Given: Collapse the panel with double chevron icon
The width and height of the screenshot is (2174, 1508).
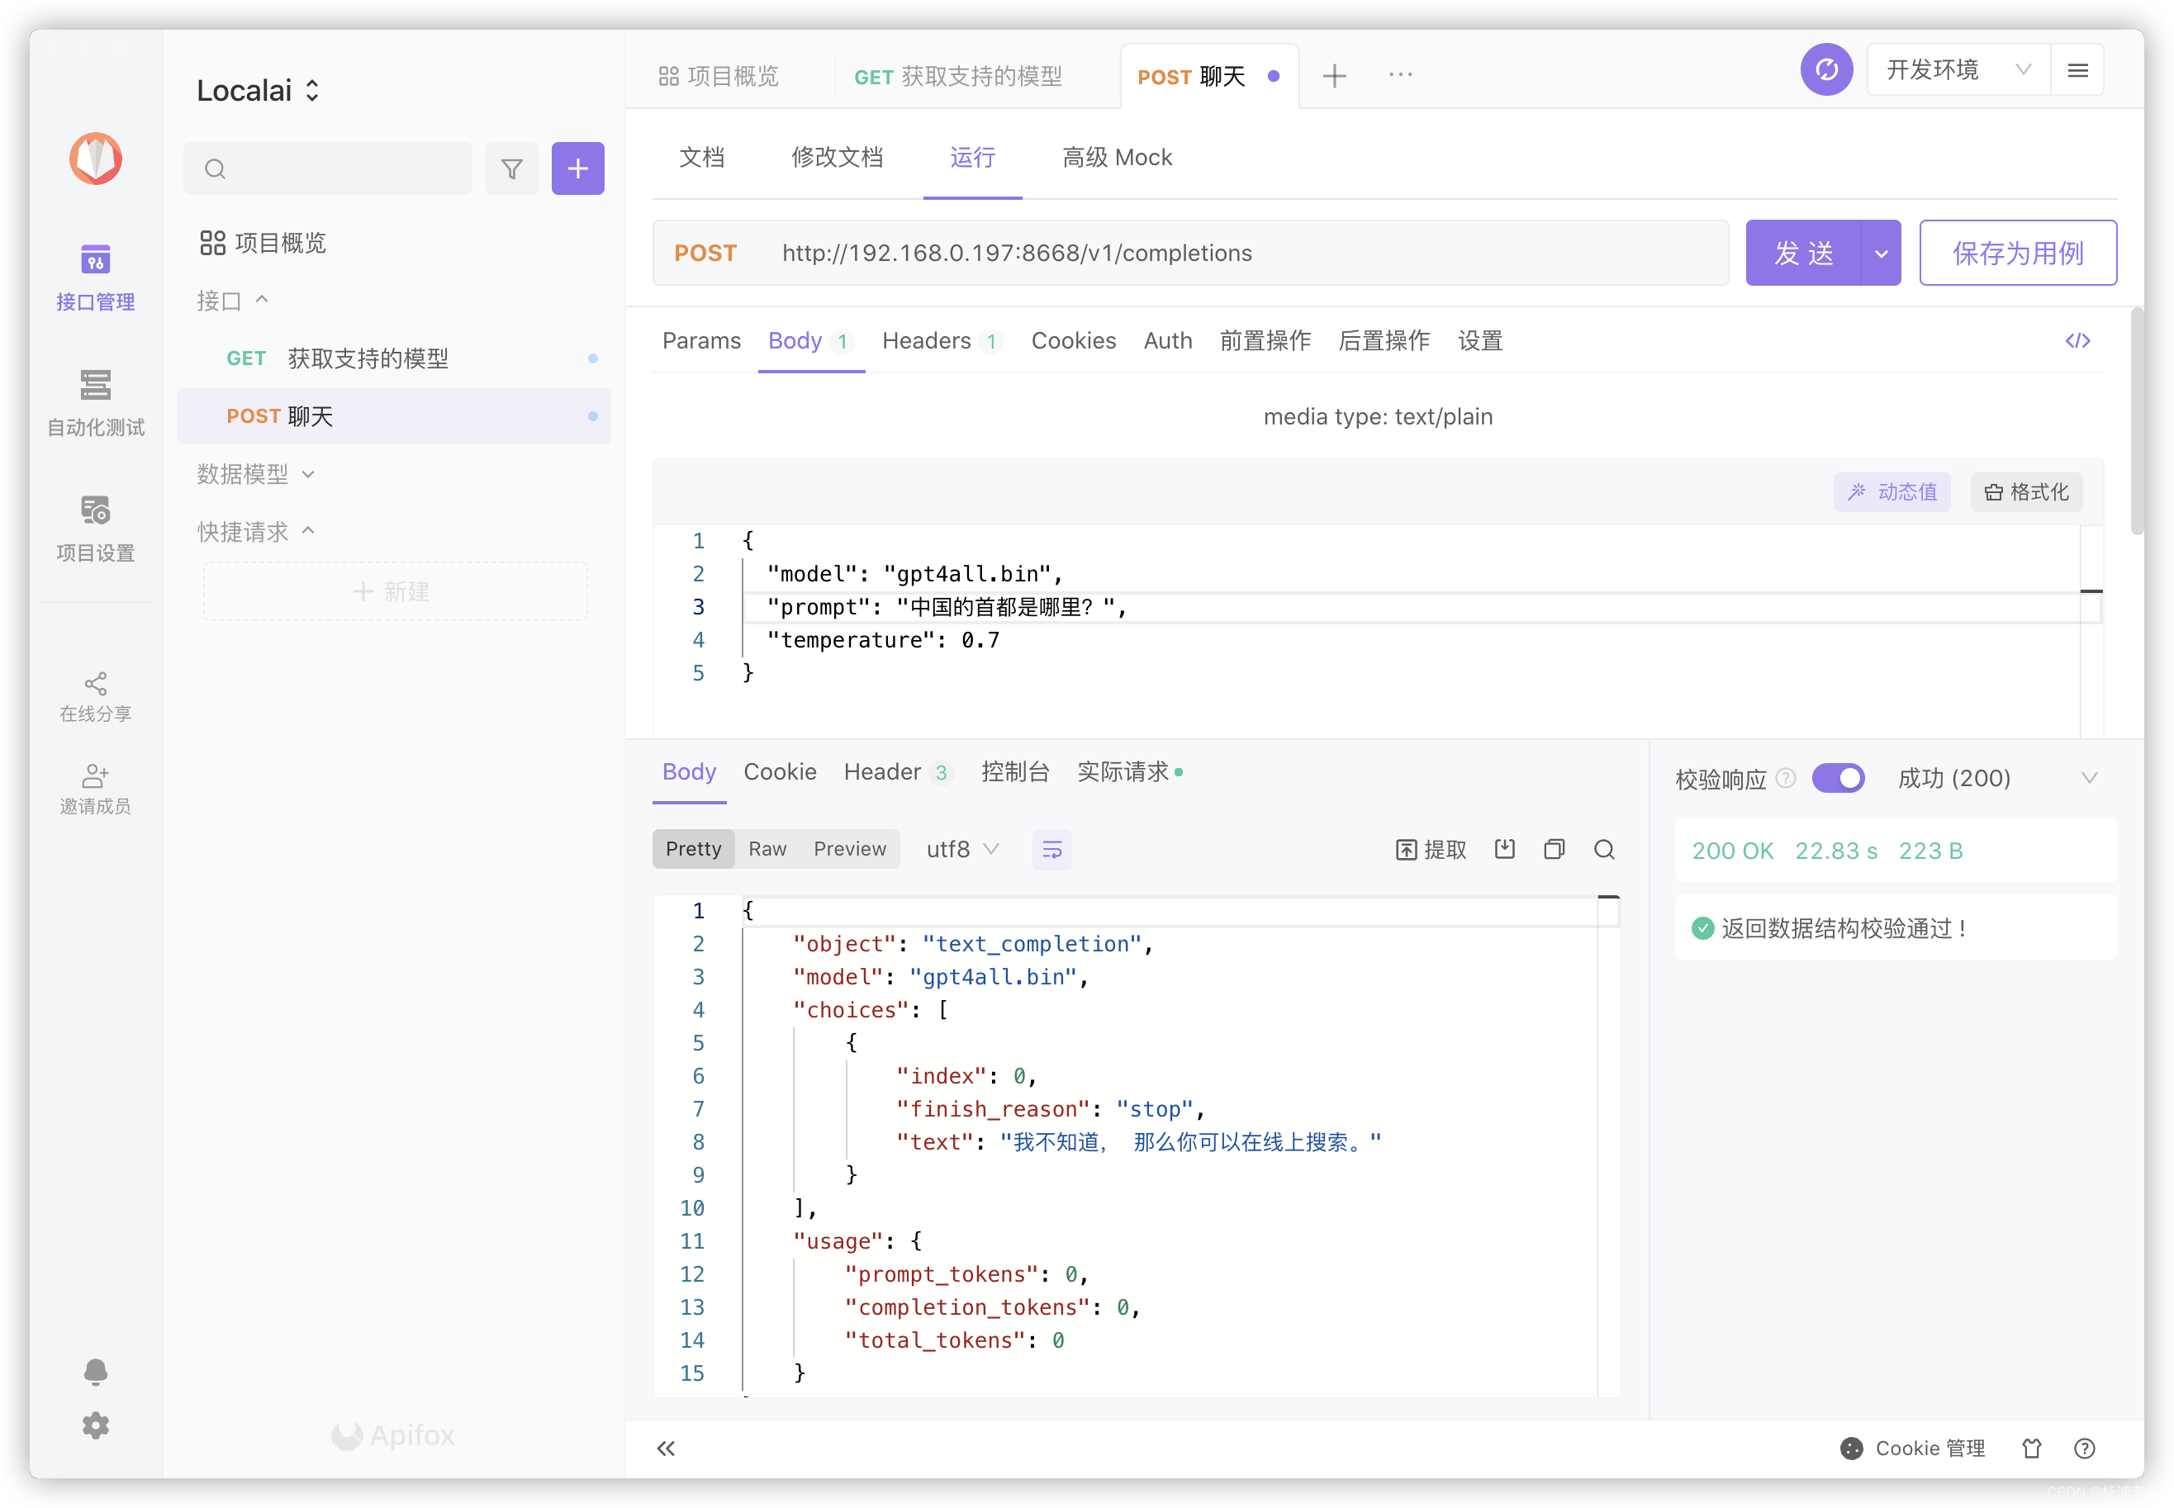Looking at the screenshot, I should coord(666,1449).
